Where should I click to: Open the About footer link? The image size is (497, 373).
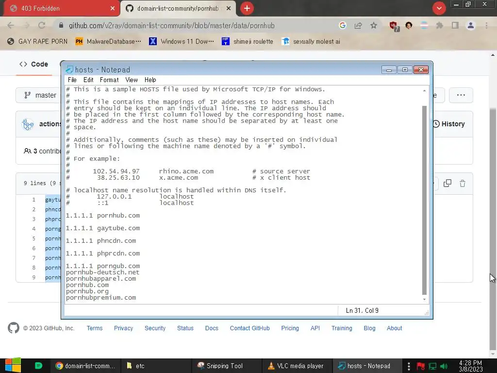click(394, 328)
